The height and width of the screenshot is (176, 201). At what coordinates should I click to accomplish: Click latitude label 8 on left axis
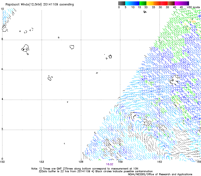(2, 39)
